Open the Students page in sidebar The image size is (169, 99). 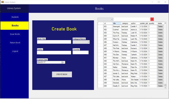tap(15, 17)
